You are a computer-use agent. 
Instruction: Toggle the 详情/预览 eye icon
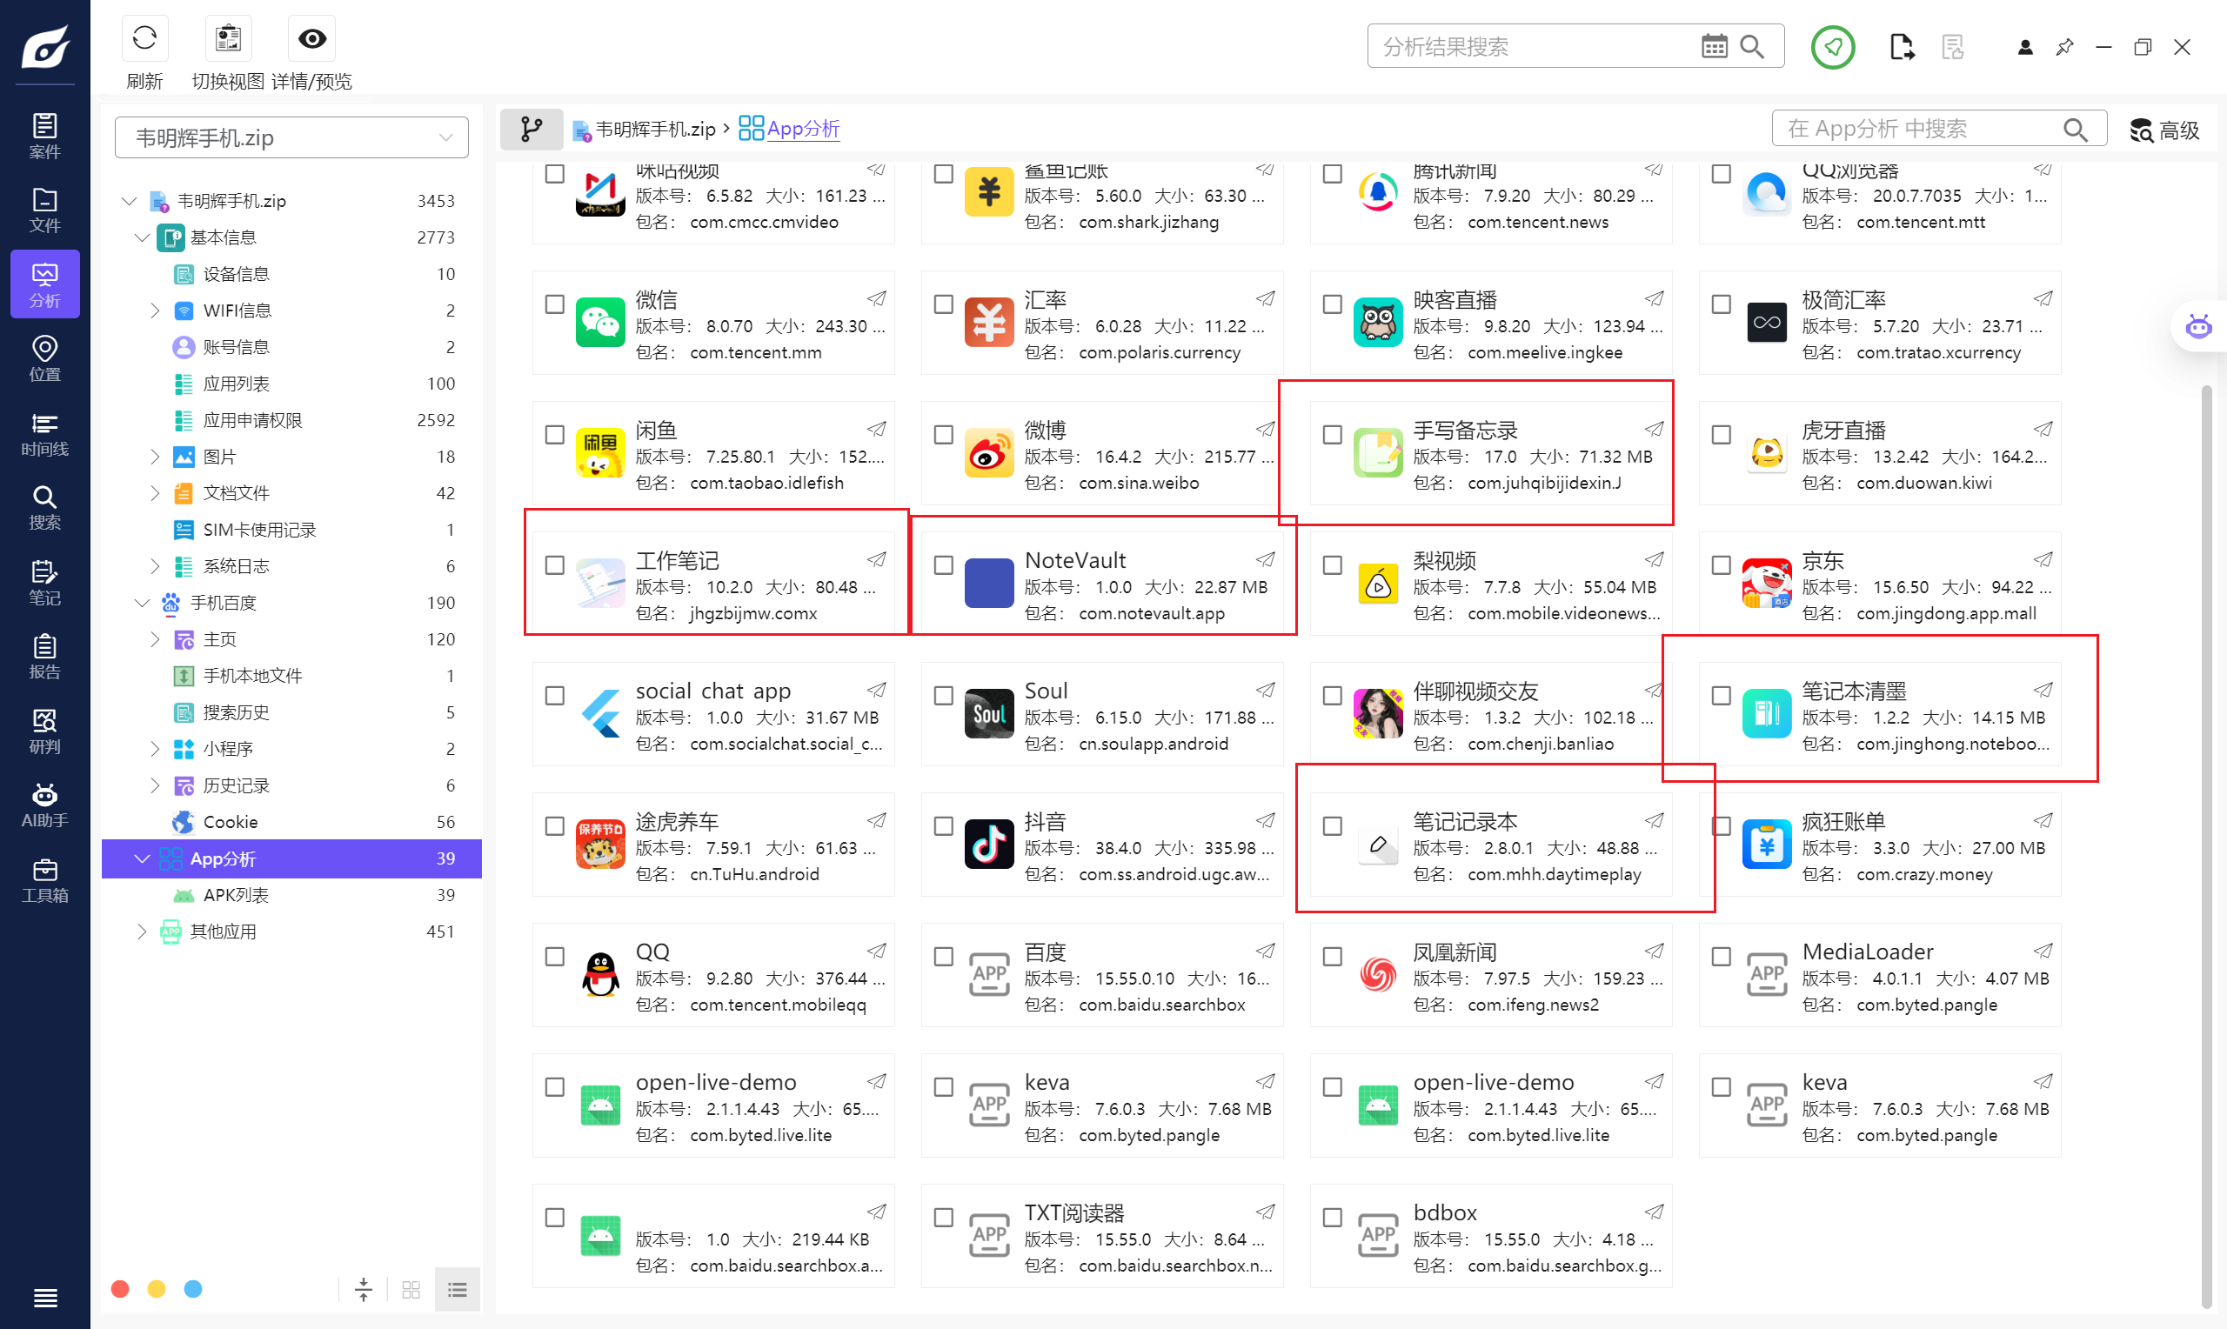click(x=311, y=38)
